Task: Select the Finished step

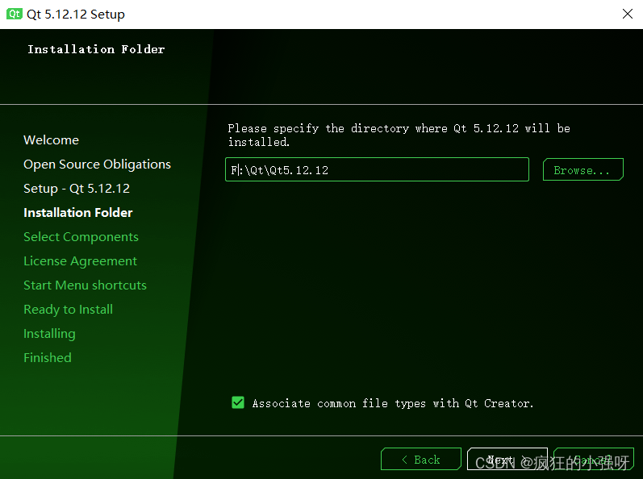Action: 47,358
